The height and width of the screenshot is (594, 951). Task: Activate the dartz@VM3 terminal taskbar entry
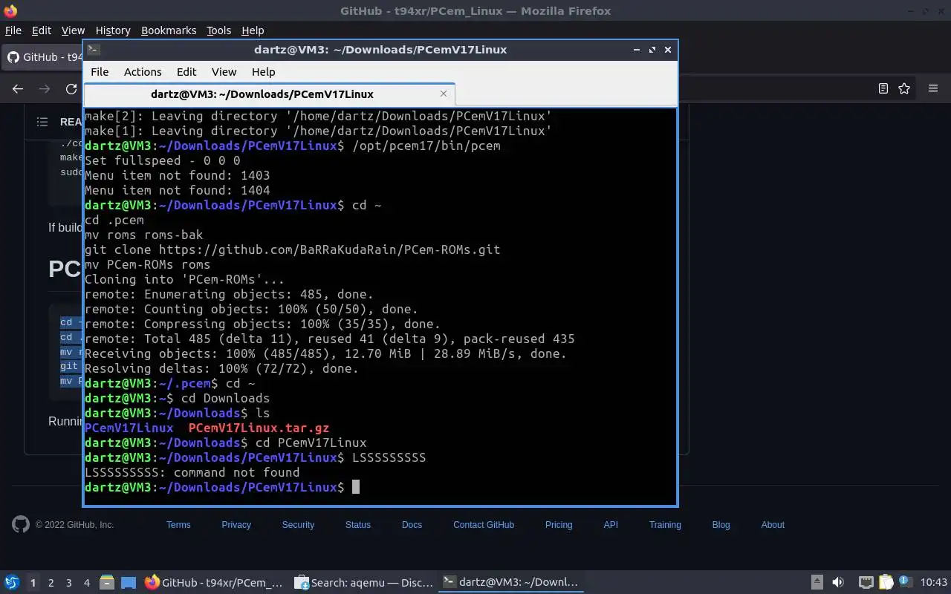(511, 583)
